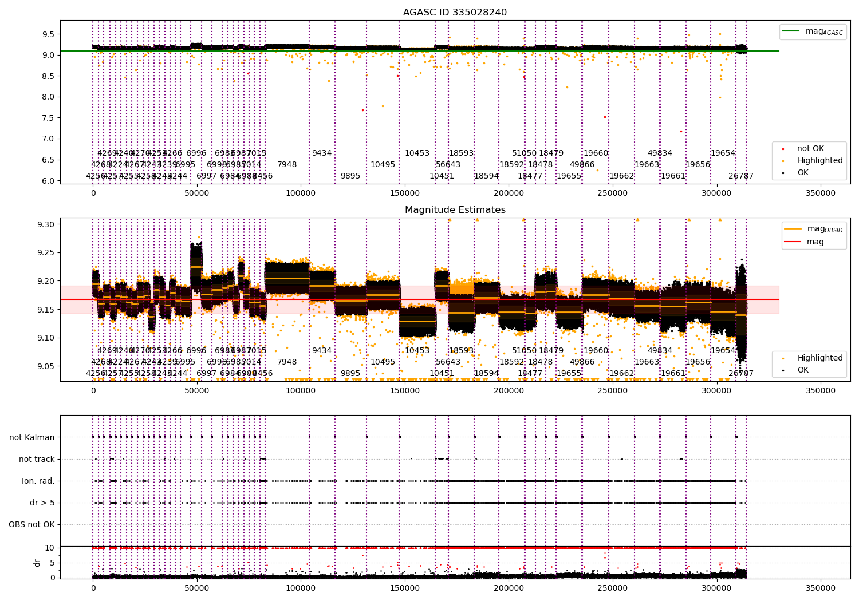Click obsid label 19660 in the top plot

tap(596, 153)
